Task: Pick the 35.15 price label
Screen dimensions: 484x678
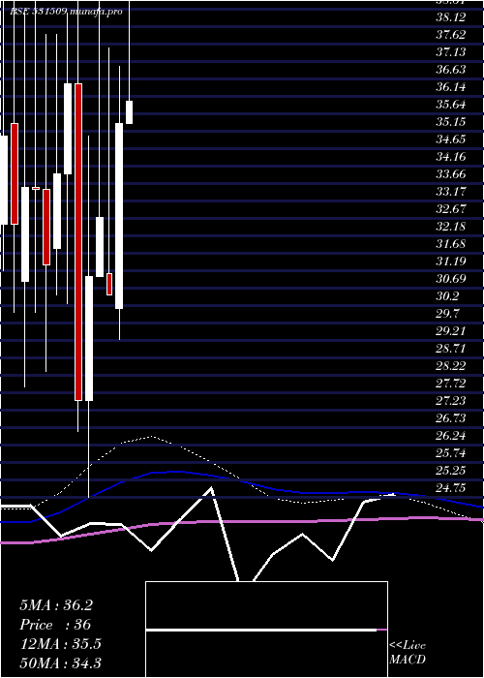Action: 451,122
